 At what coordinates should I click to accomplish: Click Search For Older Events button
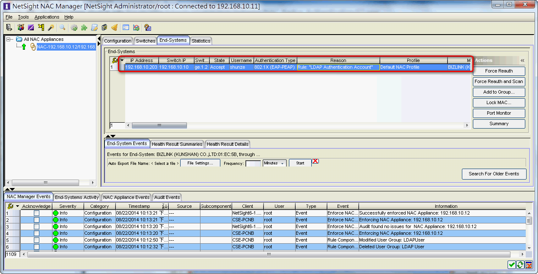click(x=494, y=174)
